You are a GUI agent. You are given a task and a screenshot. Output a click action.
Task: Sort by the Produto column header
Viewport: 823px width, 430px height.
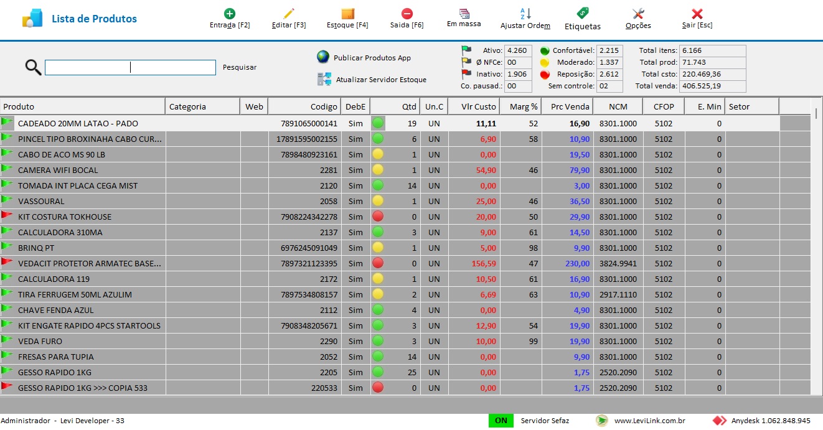pyautogui.click(x=83, y=106)
